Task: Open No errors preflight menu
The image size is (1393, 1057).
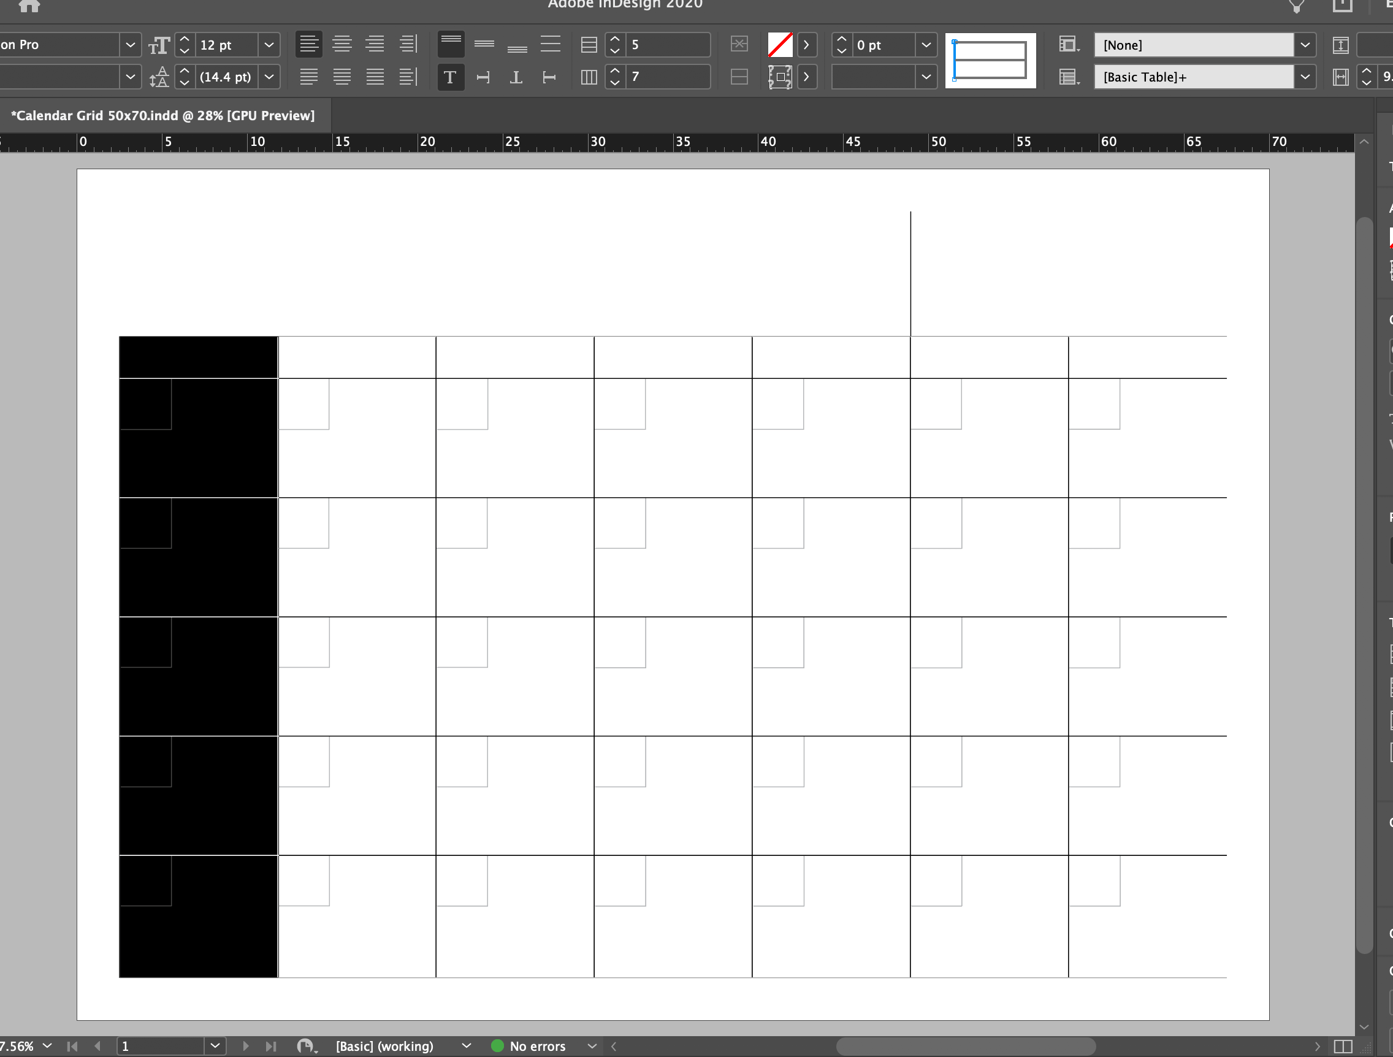Action: click(591, 1046)
